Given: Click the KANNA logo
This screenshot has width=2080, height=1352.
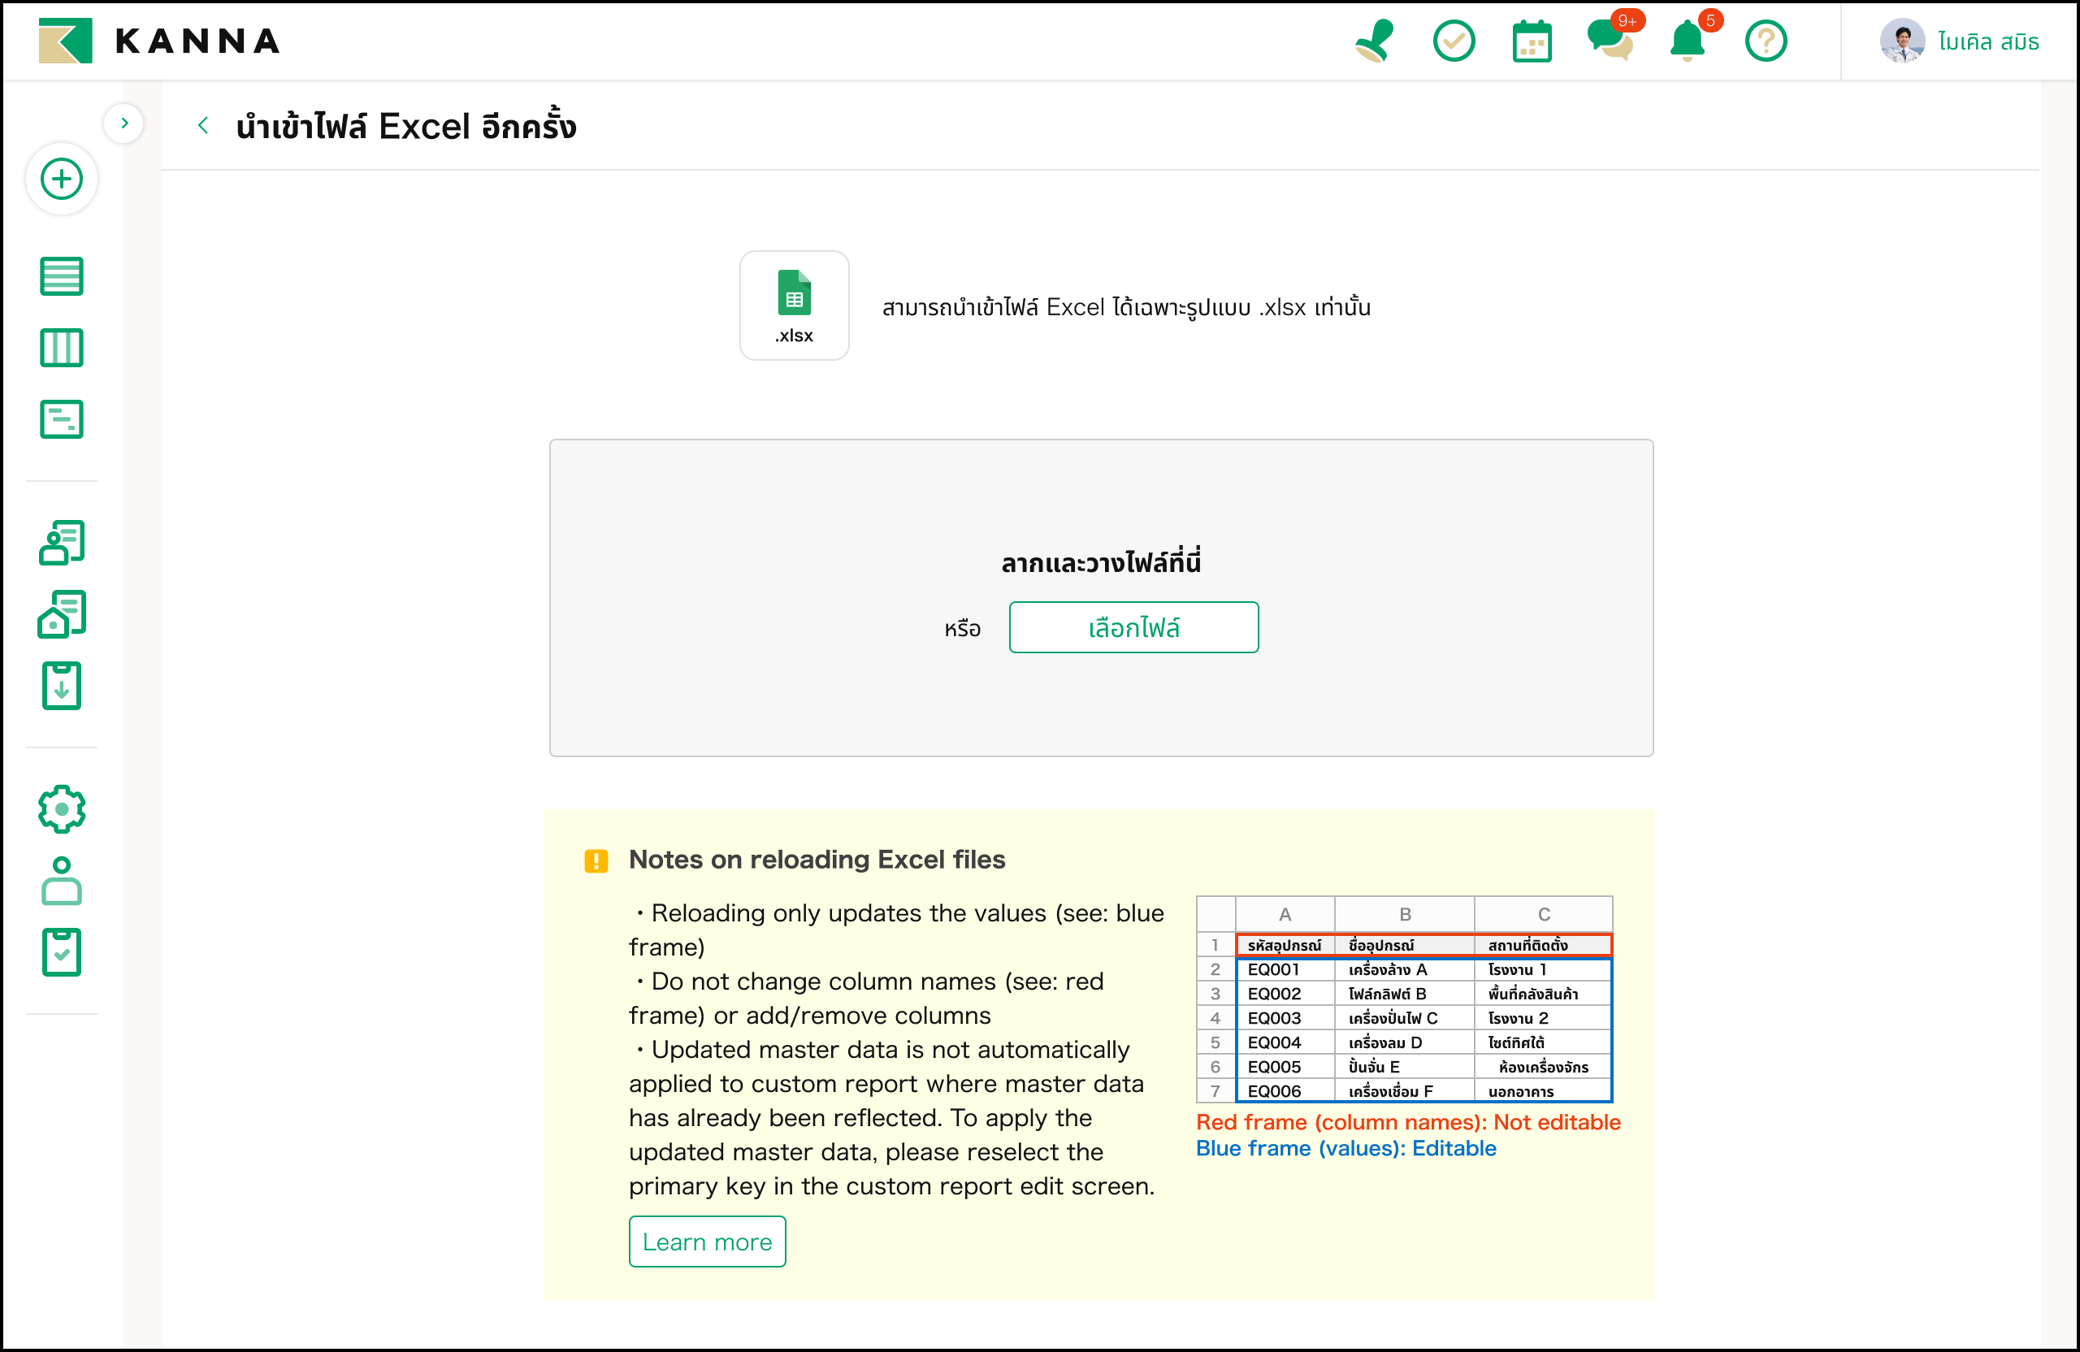Looking at the screenshot, I should (x=159, y=41).
